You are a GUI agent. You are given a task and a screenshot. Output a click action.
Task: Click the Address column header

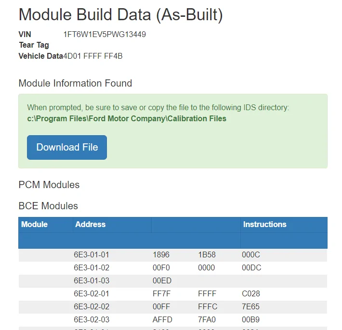tap(91, 224)
